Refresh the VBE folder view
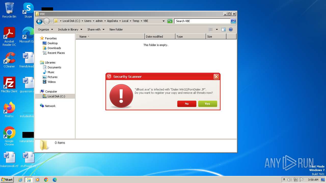Image resolution: width=326 pixels, height=183 pixels. click(x=170, y=21)
